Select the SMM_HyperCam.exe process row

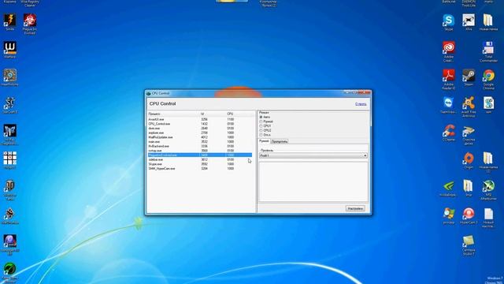pyautogui.click(x=199, y=169)
